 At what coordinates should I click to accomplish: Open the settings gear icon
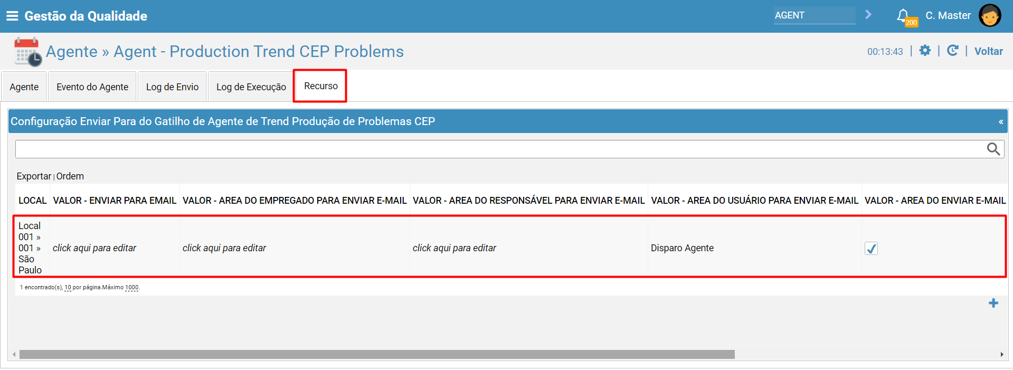coord(925,51)
